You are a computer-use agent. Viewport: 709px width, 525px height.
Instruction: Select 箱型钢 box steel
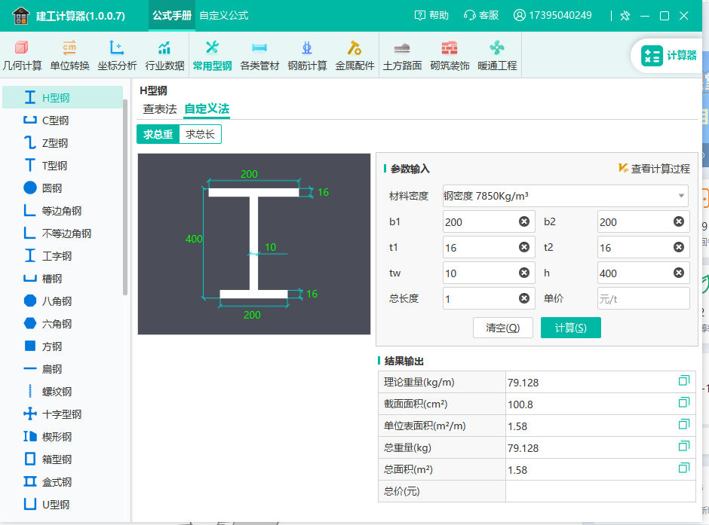pyautogui.click(x=63, y=459)
